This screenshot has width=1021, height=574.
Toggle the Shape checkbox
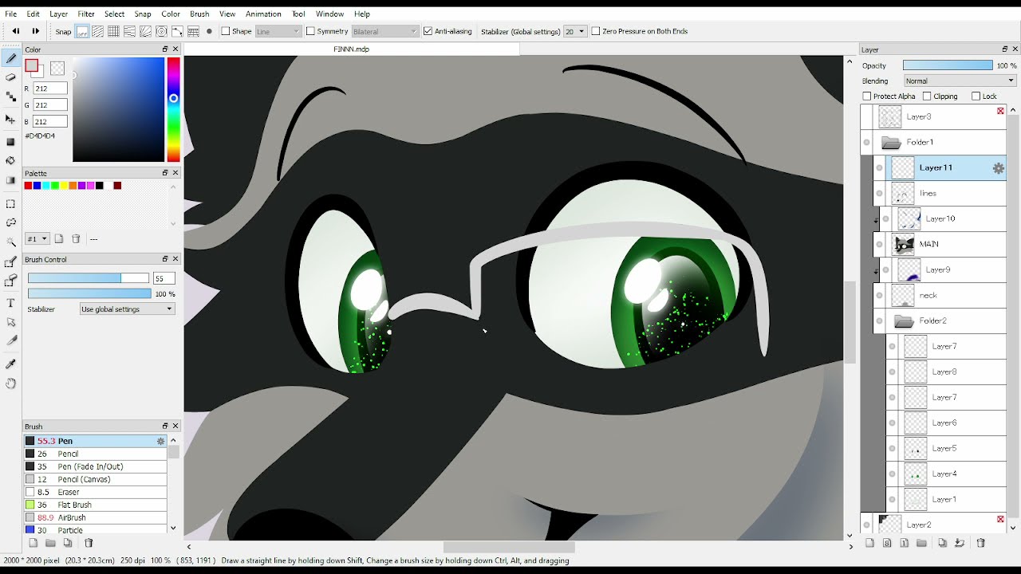[225, 31]
